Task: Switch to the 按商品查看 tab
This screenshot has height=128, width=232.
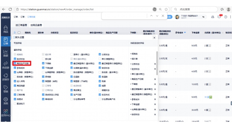Action: tap(36, 25)
